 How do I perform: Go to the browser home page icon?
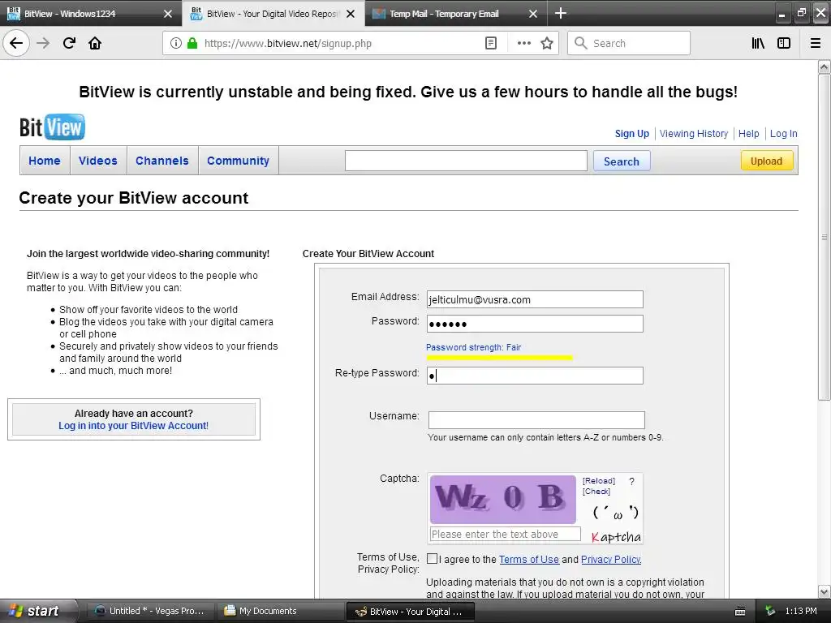(x=95, y=44)
